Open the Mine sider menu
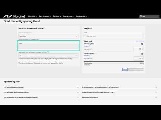This screenshot has width=161, height=120. pyautogui.click(x=32, y=16)
